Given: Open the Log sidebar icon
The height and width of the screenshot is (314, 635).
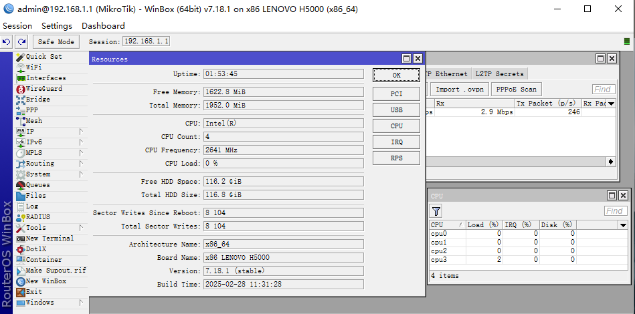Looking at the screenshot, I should (x=21, y=206).
